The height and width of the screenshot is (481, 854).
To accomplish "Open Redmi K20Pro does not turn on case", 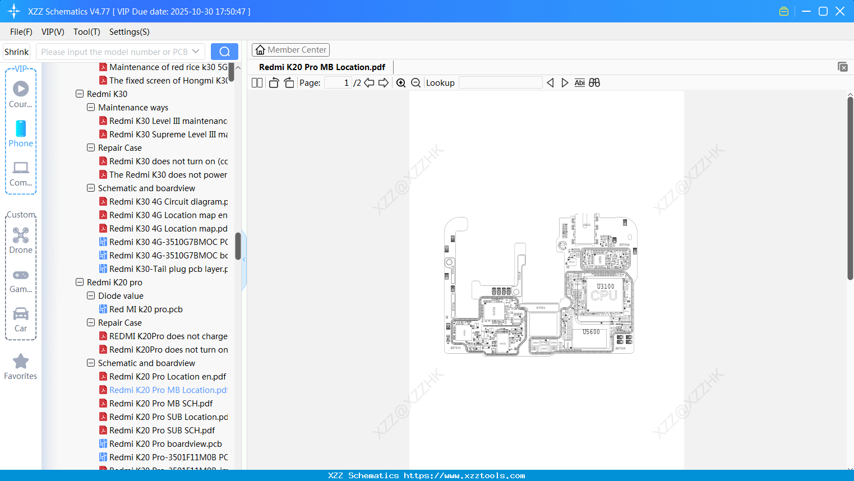I will [x=168, y=350].
